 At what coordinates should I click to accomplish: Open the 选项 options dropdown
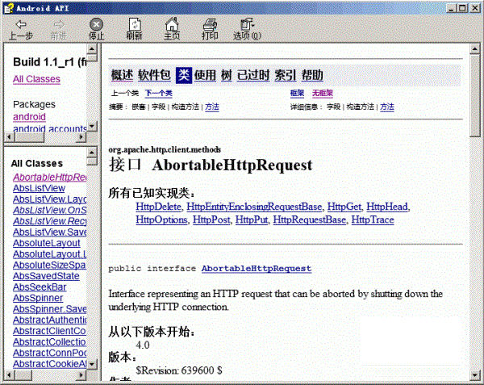(247, 30)
